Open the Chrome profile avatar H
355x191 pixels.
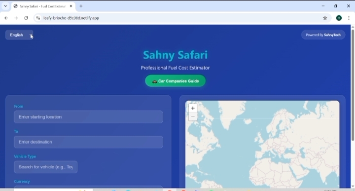click(339, 18)
